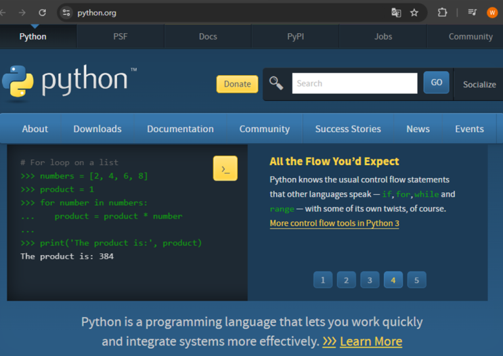Open the Success Stories menu item
The image size is (503, 356).
348,129
